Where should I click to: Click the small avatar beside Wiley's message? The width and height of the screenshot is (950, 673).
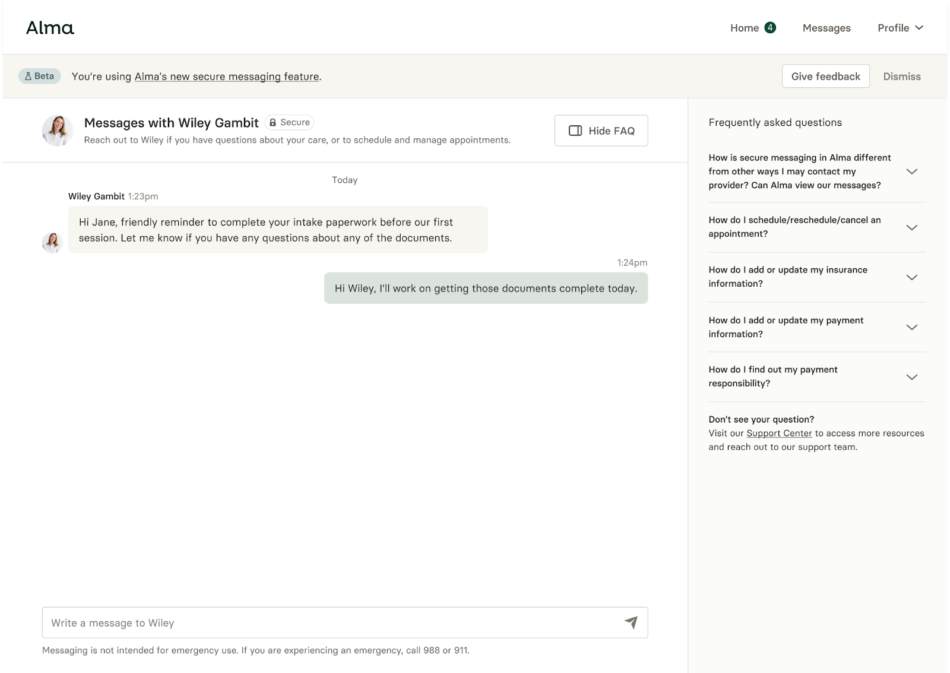52,242
